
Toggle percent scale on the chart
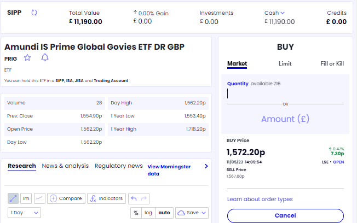[x=136, y=213]
